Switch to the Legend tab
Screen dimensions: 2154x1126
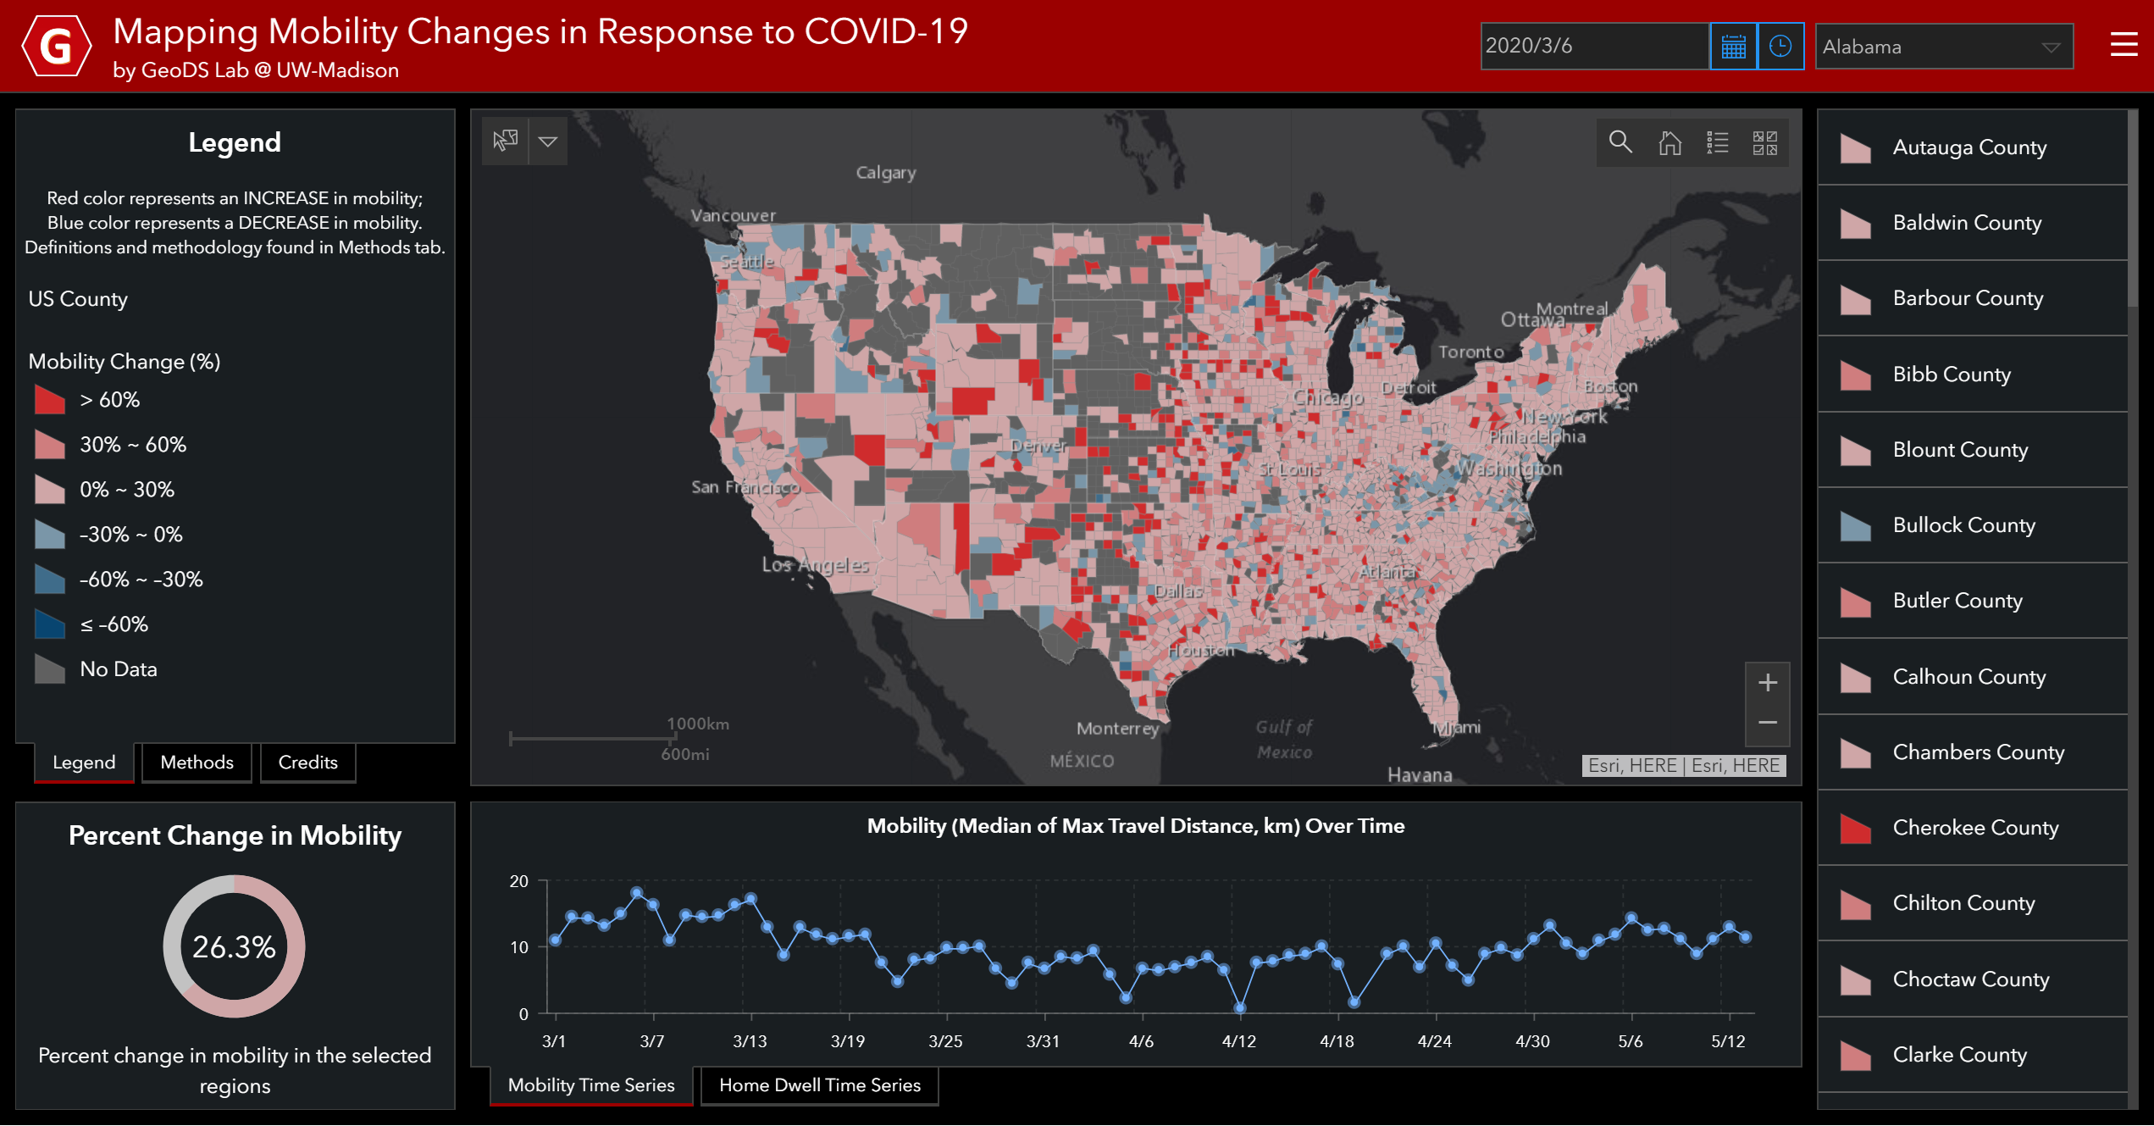click(84, 763)
